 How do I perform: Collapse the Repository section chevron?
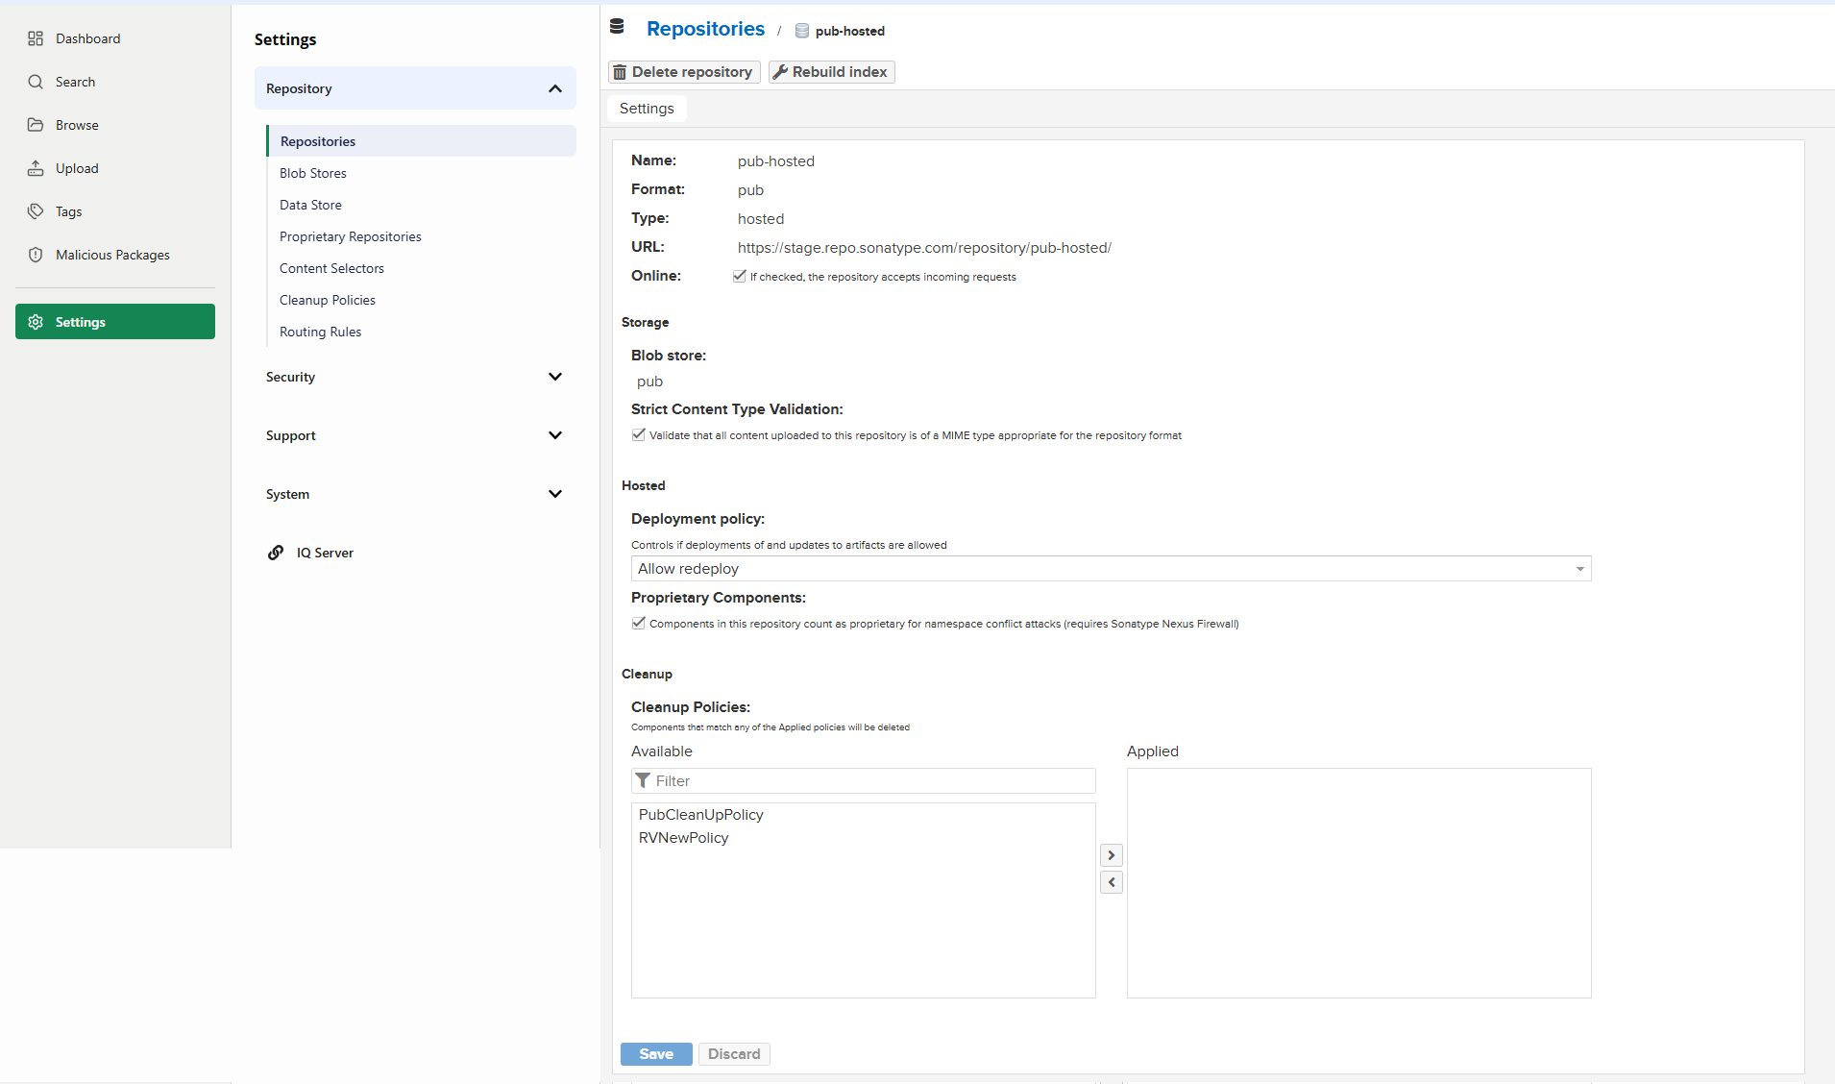coord(555,88)
